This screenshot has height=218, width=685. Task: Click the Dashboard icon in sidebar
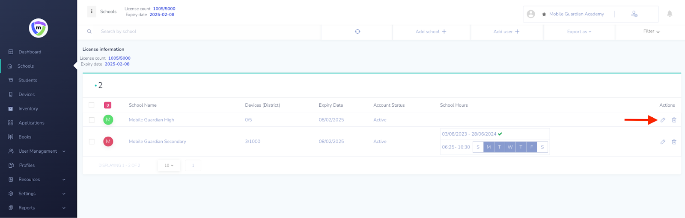tap(11, 52)
